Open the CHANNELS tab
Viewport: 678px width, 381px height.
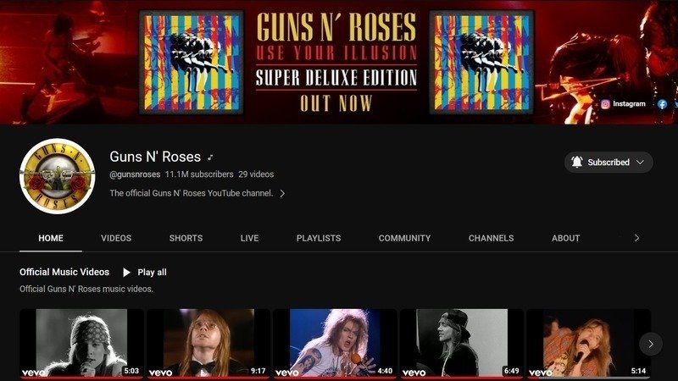pos(492,238)
